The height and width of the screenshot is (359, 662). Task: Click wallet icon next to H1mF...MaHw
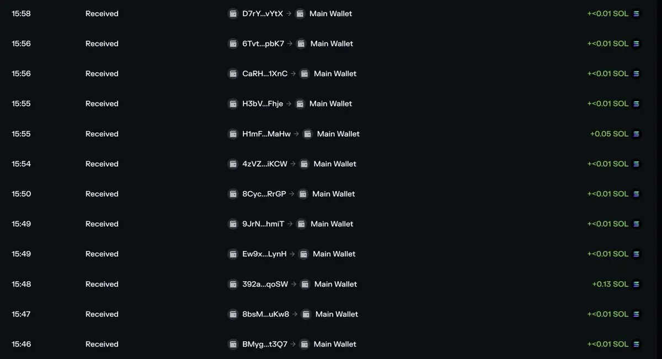click(233, 134)
